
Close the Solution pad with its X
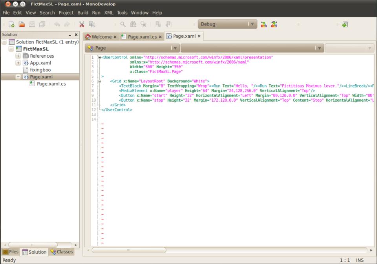[x=75, y=35]
